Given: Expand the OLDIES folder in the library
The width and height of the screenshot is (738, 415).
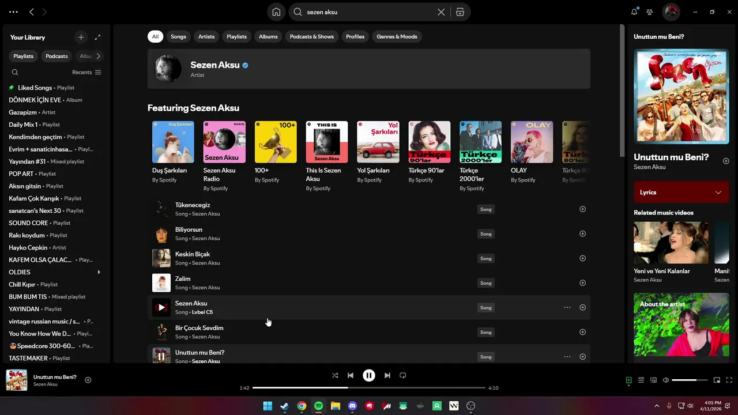Looking at the screenshot, I should (99, 272).
